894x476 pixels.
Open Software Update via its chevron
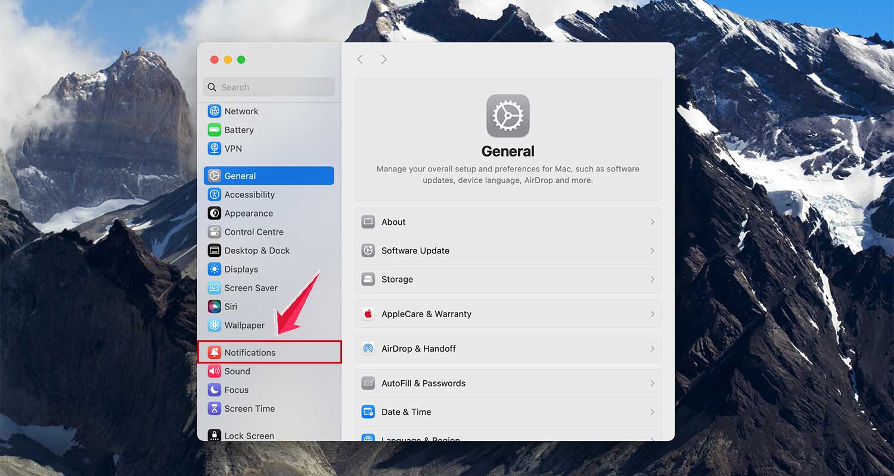[x=652, y=250]
